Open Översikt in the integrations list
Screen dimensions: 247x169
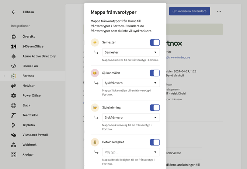click(28, 36)
